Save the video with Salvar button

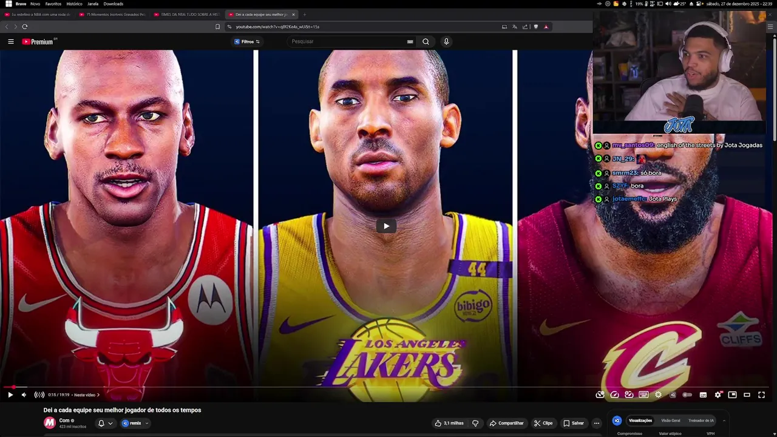[574, 423]
